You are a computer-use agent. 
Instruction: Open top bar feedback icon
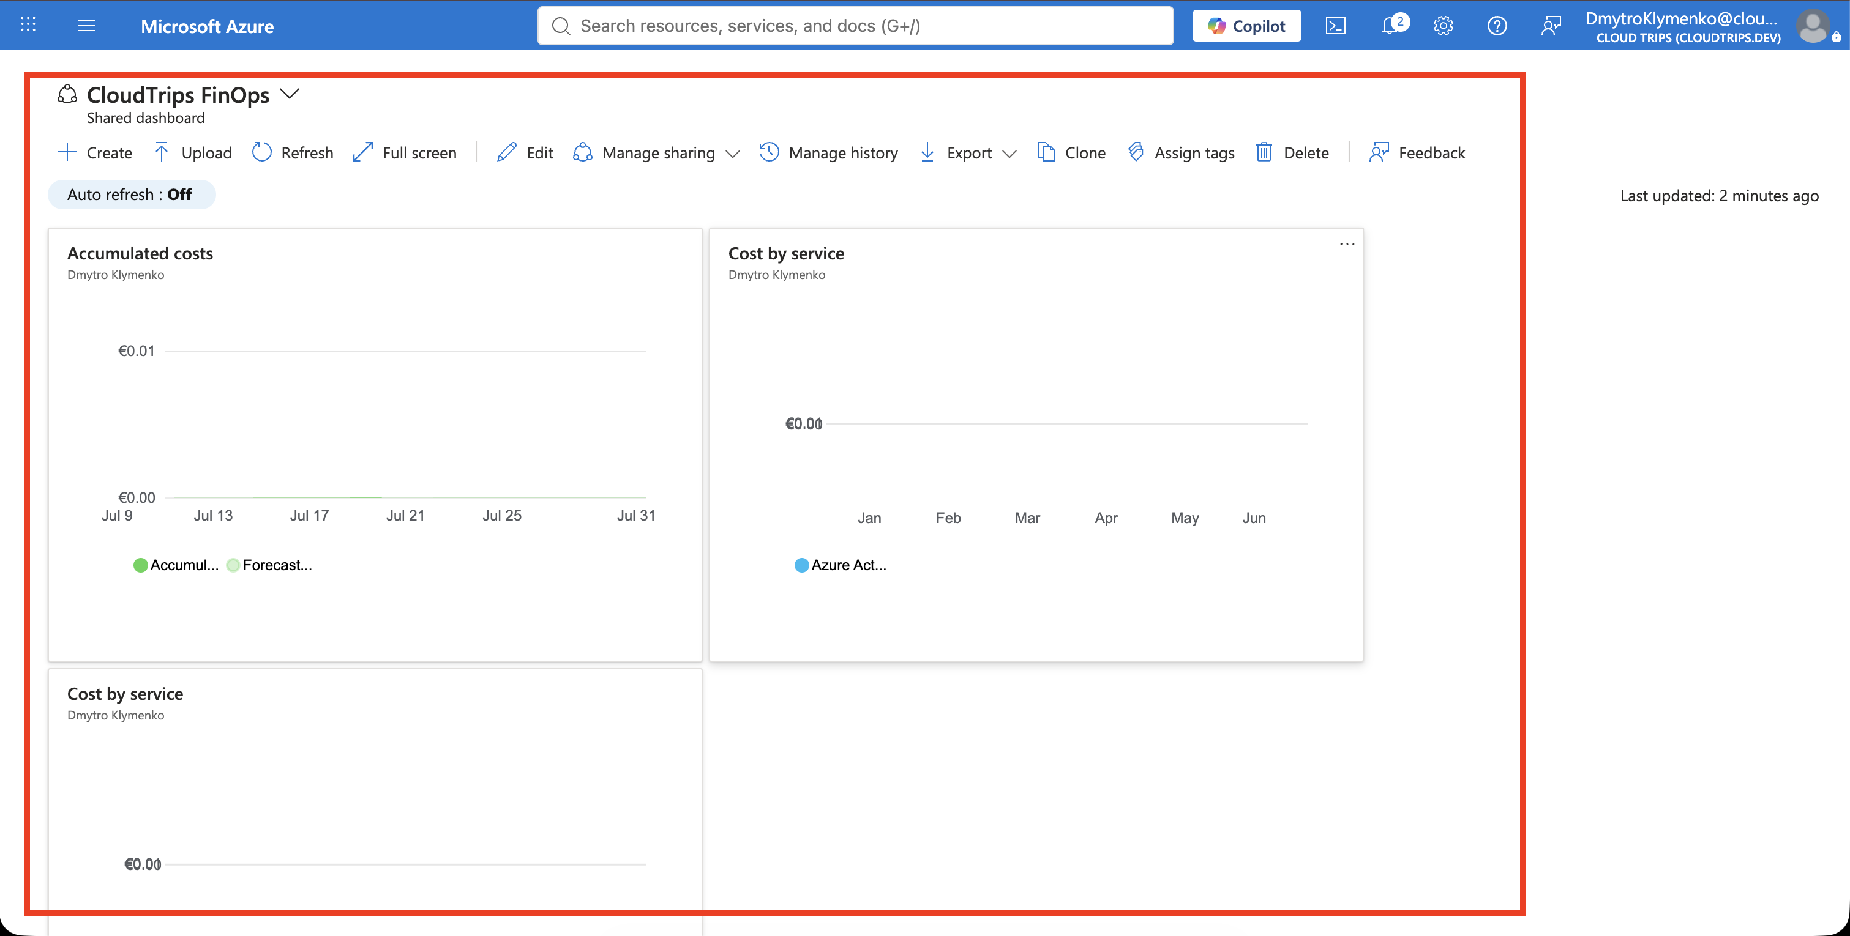[1551, 26]
